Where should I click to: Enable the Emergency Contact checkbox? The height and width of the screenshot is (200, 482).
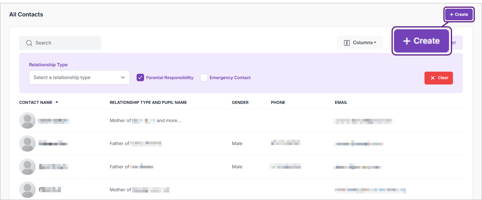tap(204, 78)
